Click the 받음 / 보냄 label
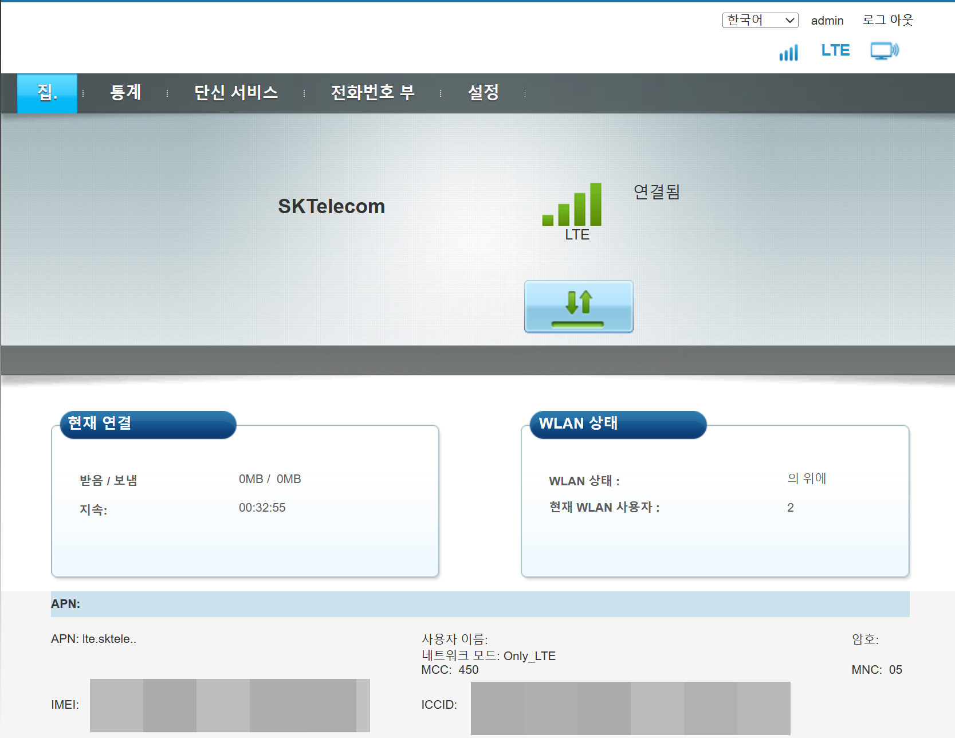 point(108,480)
